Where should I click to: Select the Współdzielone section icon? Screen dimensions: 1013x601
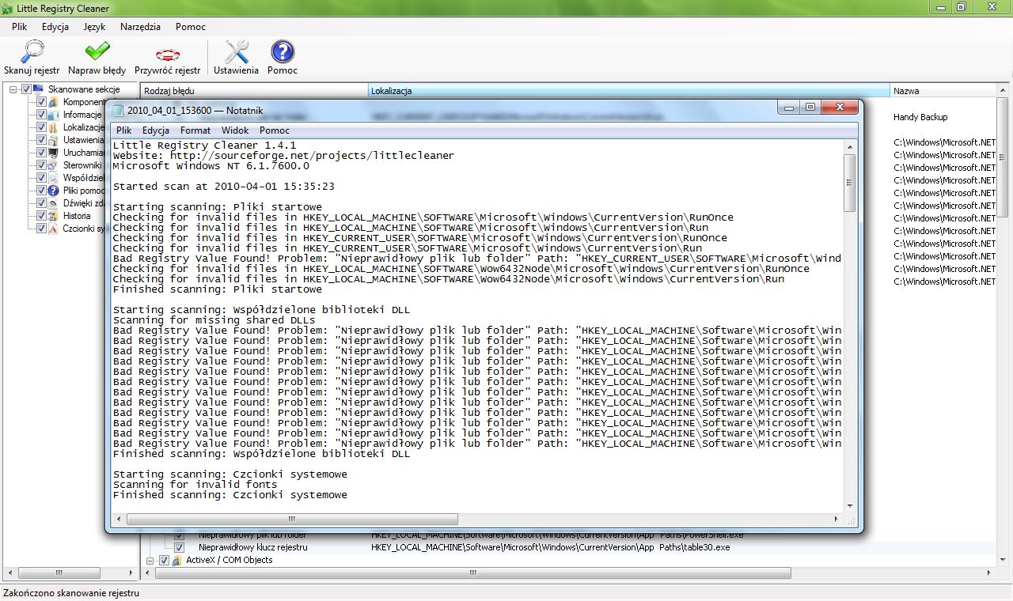tap(53, 178)
